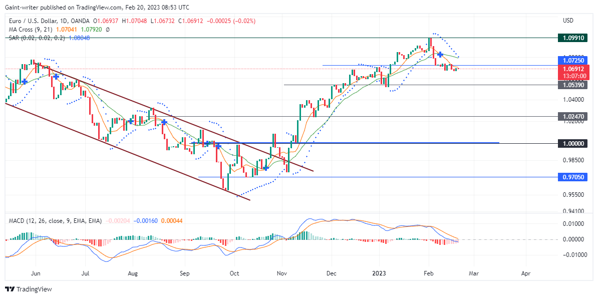Click the Nov label on time axis
Viewport: 598px width, 298px height.
(281, 273)
